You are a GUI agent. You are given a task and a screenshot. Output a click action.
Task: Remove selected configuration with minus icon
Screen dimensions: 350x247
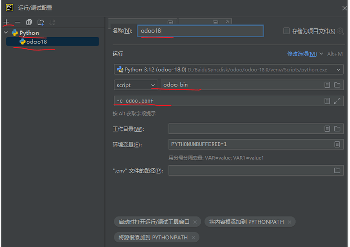(x=17, y=22)
